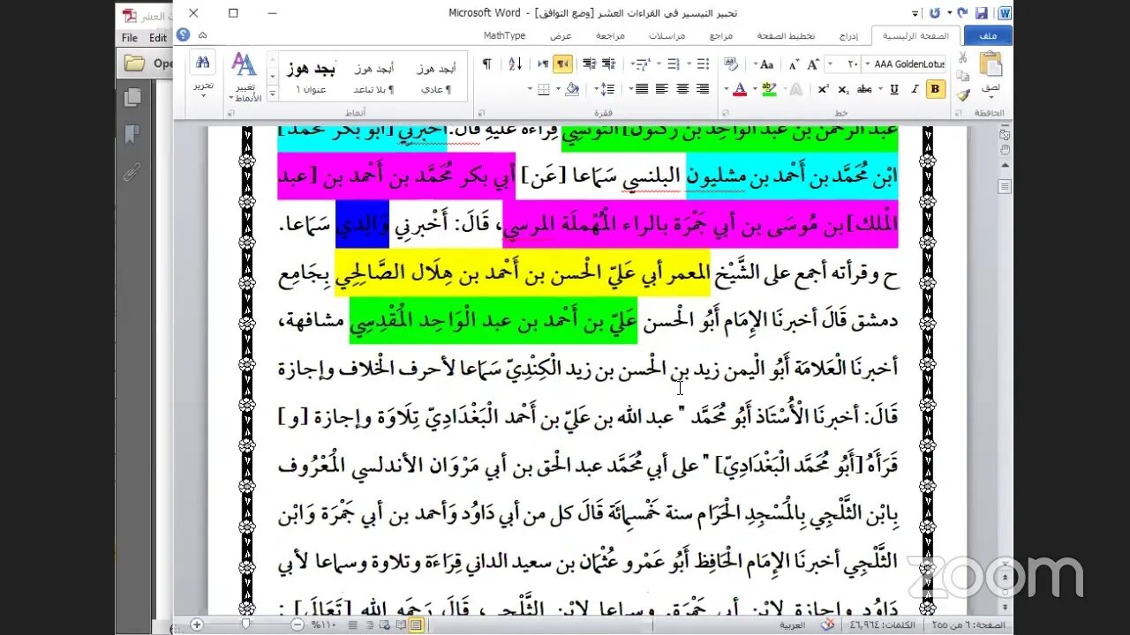Viewport: 1130px width, 635px height.
Task: Click the Borders icon
Action: coord(543,89)
